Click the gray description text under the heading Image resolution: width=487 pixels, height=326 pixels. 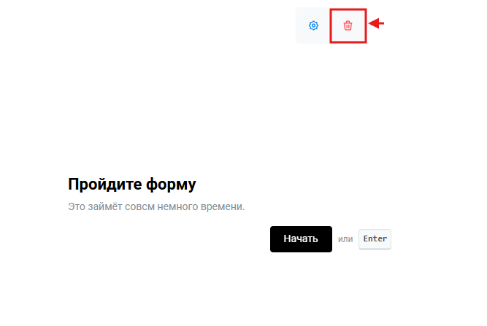[156, 206]
